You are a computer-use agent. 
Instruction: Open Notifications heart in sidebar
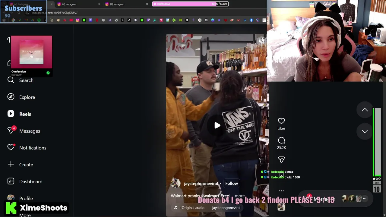27,148
